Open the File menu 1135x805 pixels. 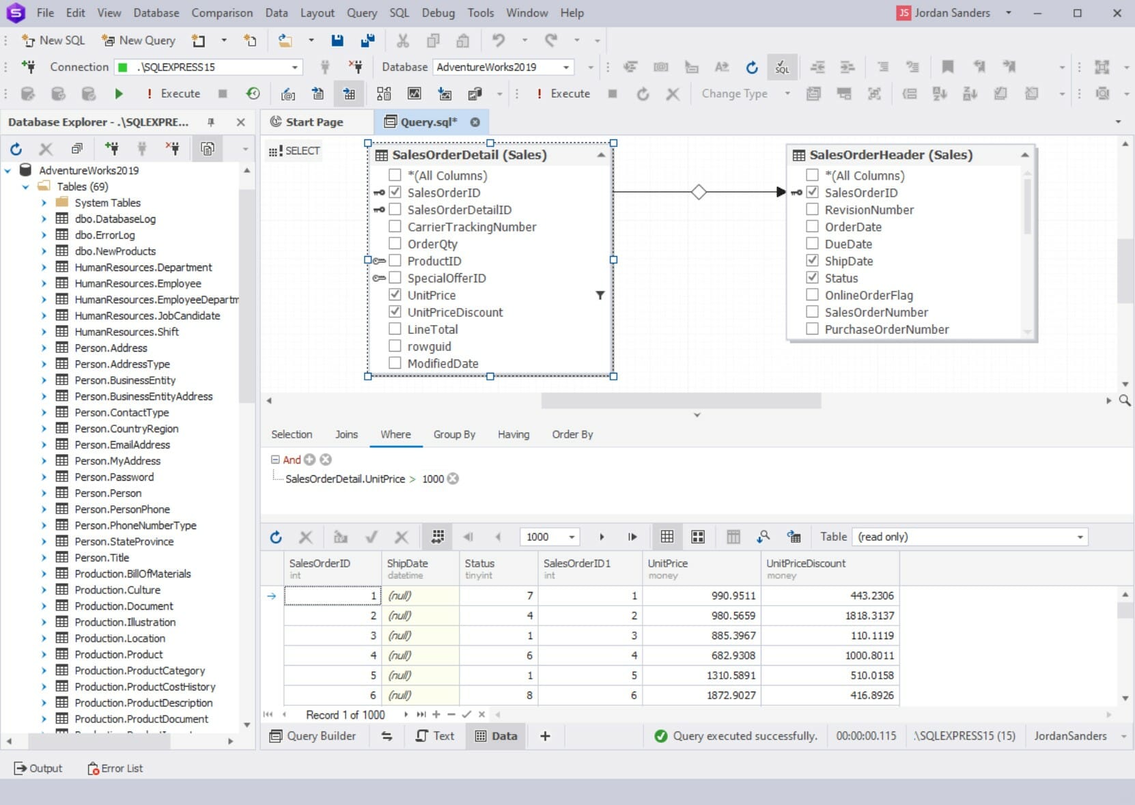pyautogui.click(x=45, y=13)
